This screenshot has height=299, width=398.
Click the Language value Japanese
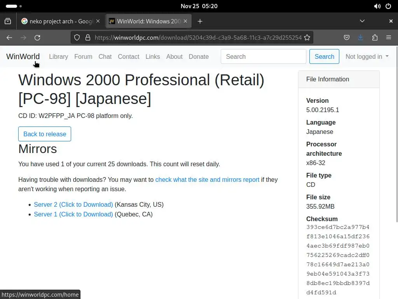(x=319, y=132)
